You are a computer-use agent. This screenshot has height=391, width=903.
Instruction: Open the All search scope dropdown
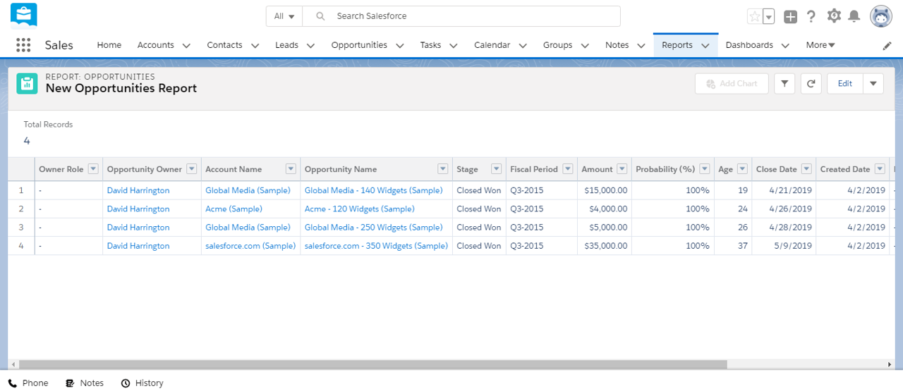click(x=284, y=16)
